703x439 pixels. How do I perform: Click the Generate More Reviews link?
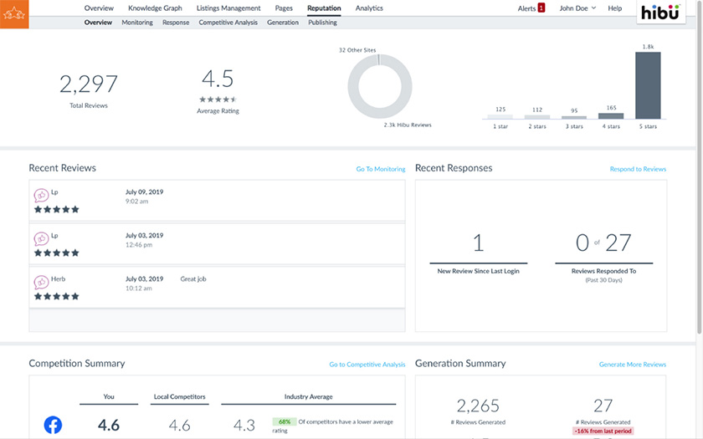coord(632,365)
